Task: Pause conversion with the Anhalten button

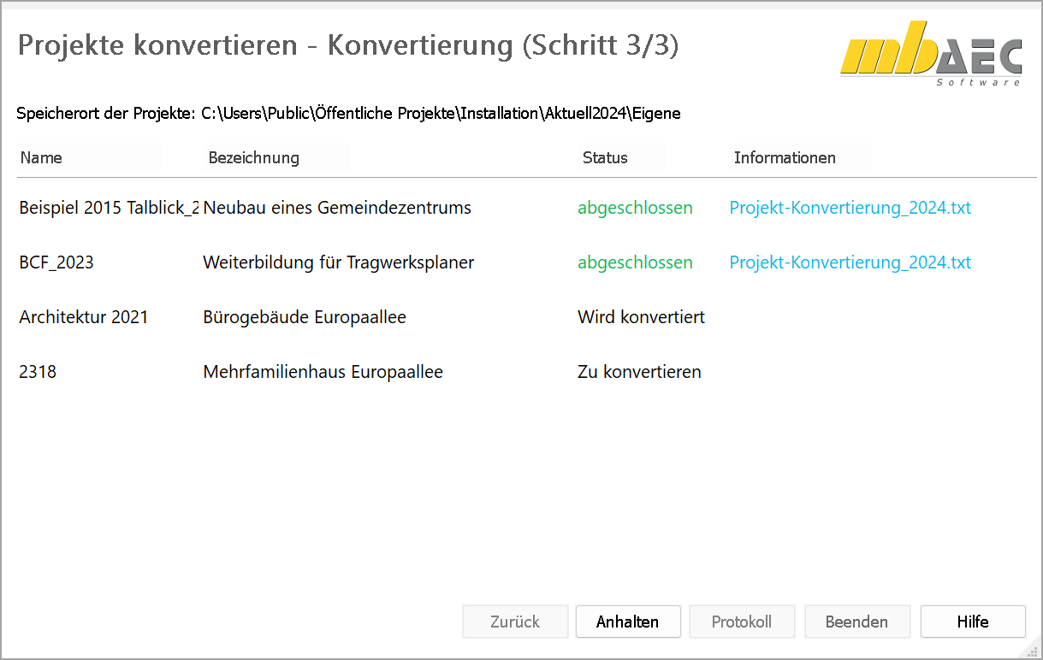Action: (x=628, y=622)
